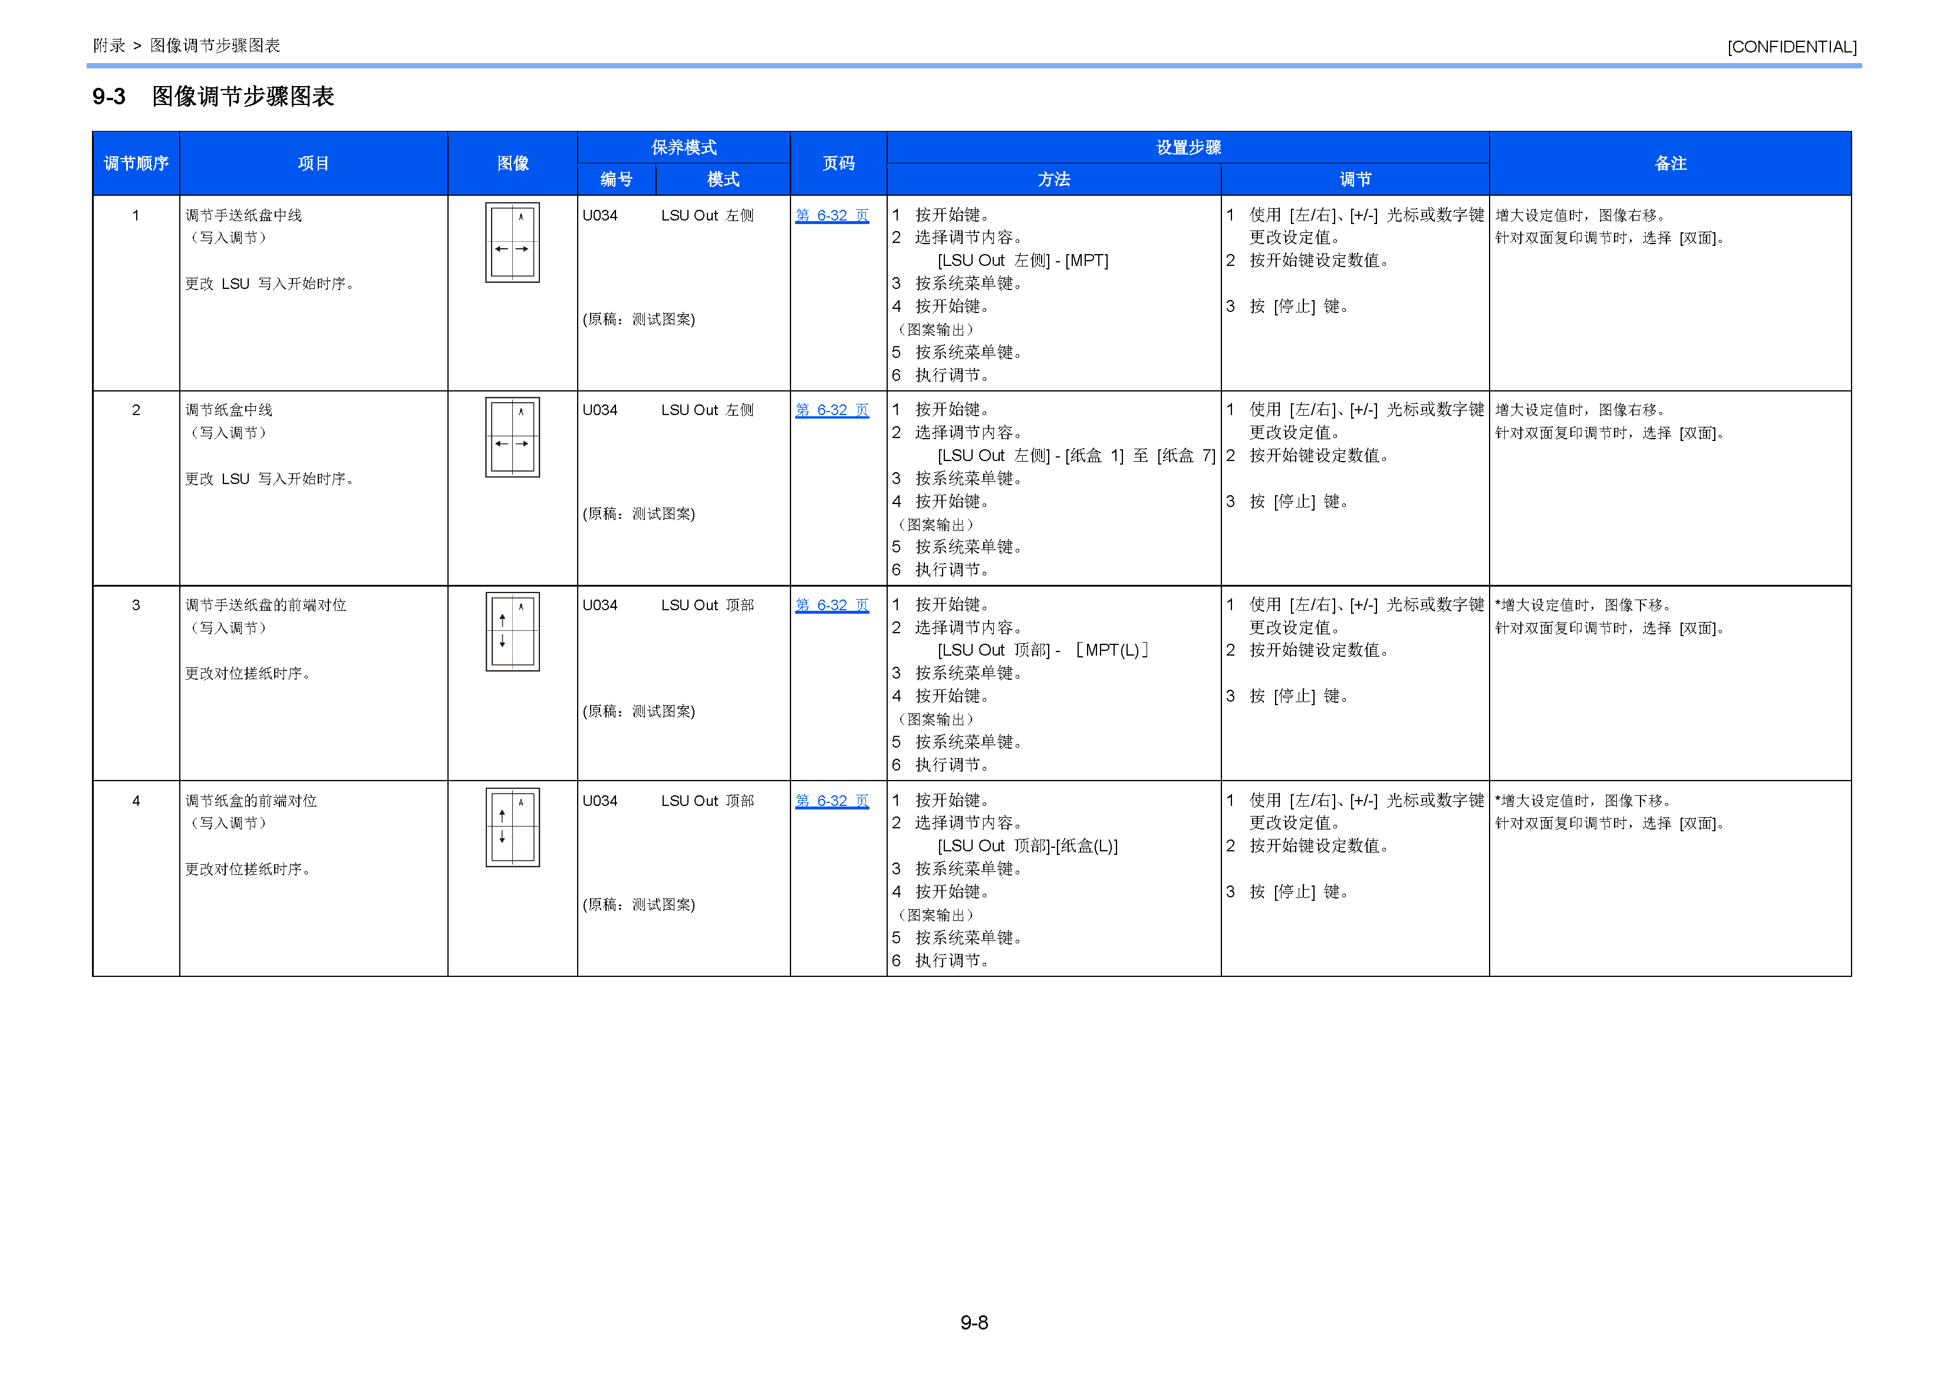The height and width of the screenshot is (1379, 1950).
Task: Click LSU Out 左侧 mode in row 2
Action: click(707, 410)
